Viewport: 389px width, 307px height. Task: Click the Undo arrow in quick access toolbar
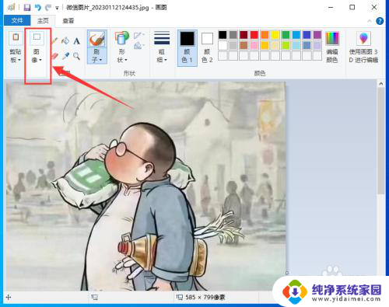click(x=38, y=8)
